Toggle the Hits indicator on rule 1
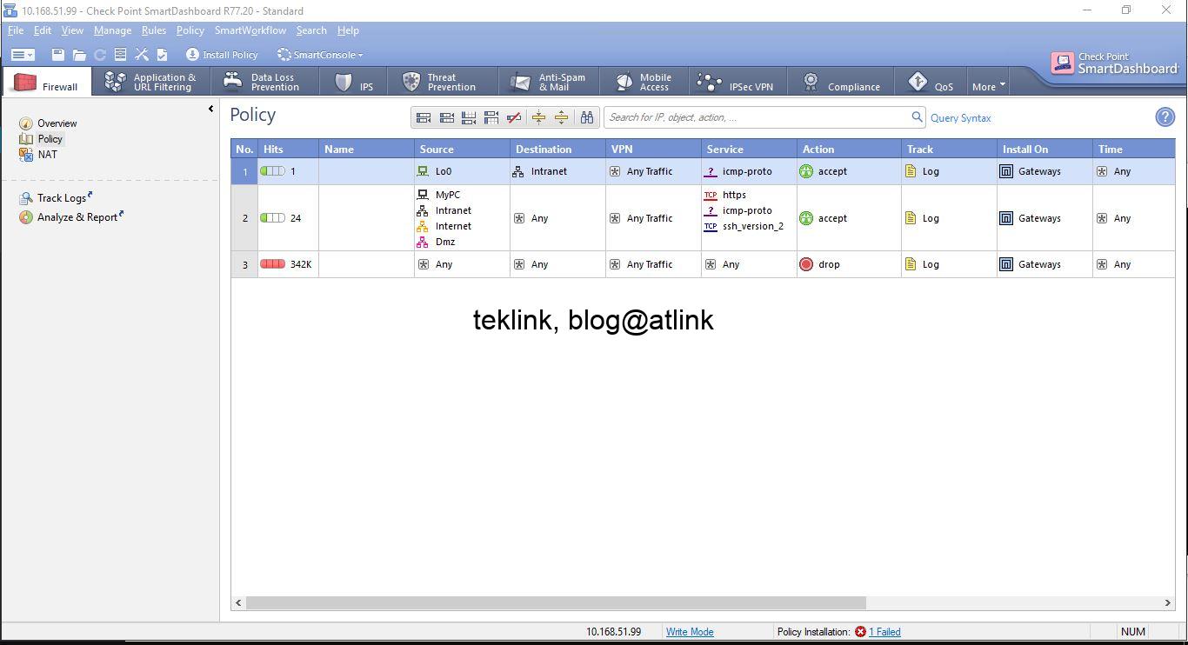1188x645 pixels. pos(274,170)
